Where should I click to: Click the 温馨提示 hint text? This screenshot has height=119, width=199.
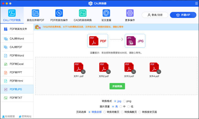[116, 53]
